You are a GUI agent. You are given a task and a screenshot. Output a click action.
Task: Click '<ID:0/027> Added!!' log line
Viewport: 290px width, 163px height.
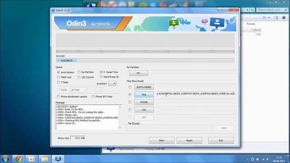67,107
